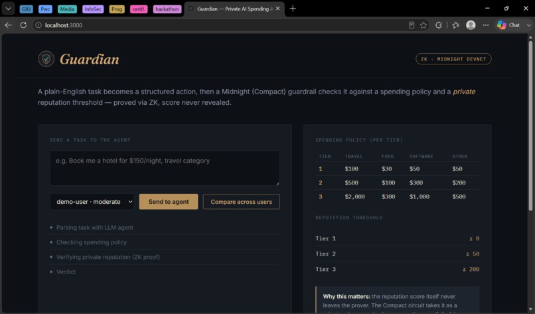Click Tier 2 threshold value ≥ 50
The image size is (535, 314).
pyautogui.click(x=473, y=254)
